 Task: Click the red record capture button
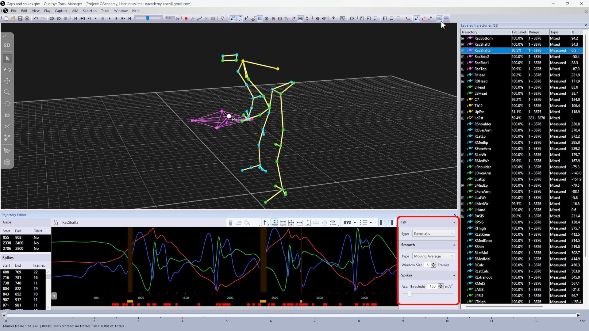click(x=186, y=18)
